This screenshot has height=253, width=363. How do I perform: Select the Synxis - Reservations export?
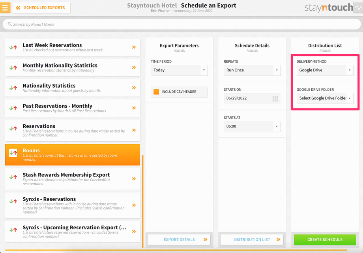pos(73,205)
